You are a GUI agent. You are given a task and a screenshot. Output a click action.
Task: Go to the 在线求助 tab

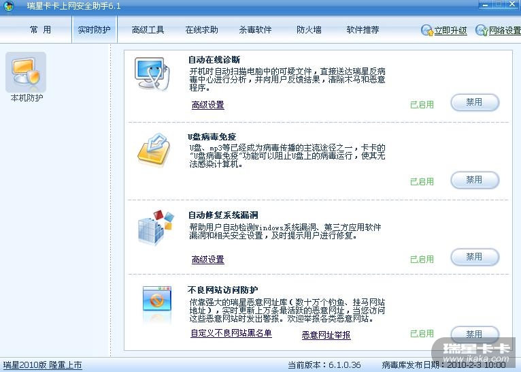coord(202,30)
